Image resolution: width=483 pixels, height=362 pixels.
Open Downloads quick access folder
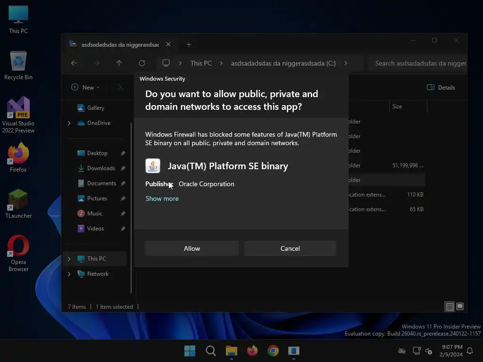[x=101, y=168]
